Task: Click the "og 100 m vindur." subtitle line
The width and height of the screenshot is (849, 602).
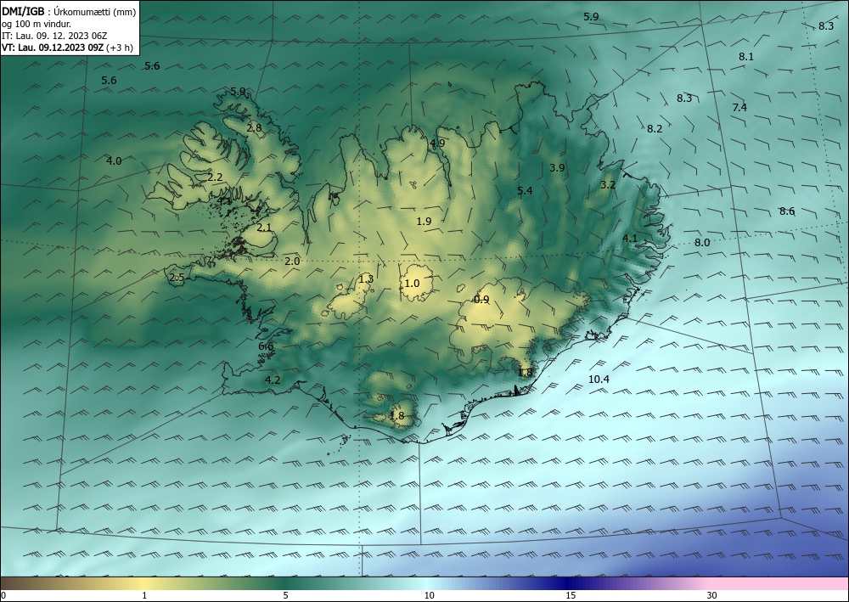Action: pyautogui.click(x=37, y=24)
